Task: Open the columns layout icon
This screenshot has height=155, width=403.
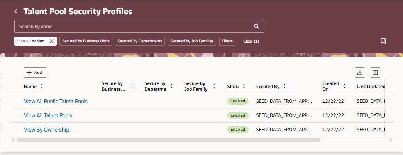Action: (x=375, y=72)
